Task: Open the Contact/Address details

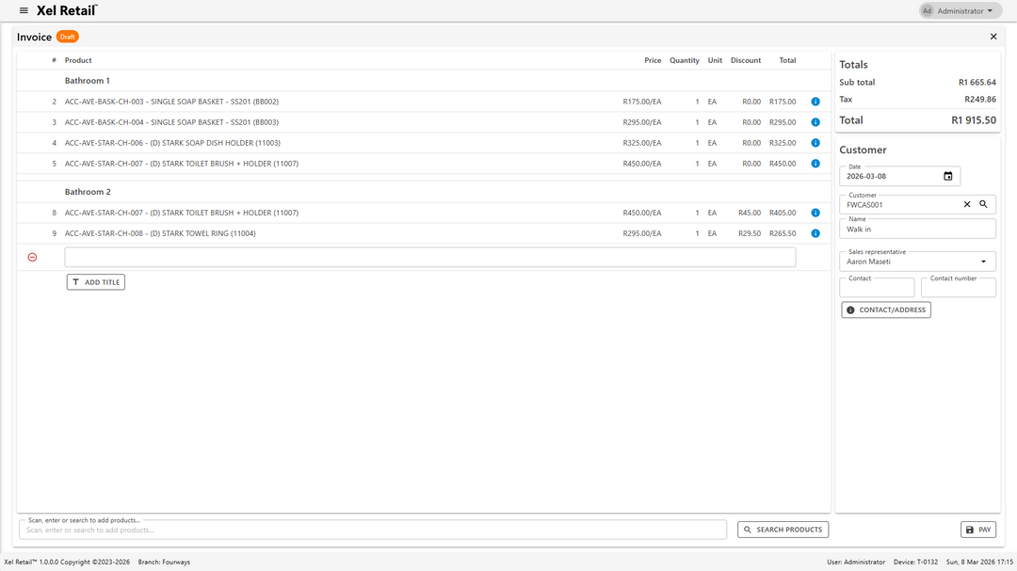Action: 885,309
